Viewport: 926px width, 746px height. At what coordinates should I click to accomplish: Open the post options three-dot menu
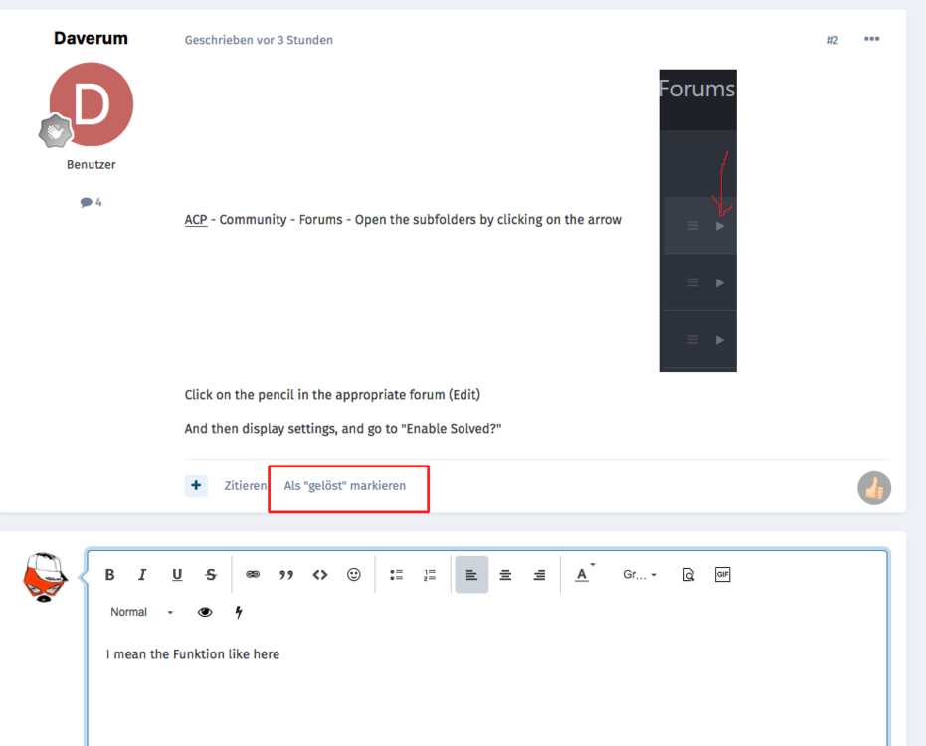pyautogui.click(x=871, y=40)
